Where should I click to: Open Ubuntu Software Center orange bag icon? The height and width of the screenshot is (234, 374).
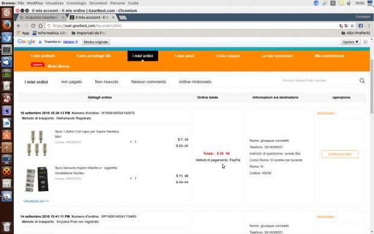[7, 135]
